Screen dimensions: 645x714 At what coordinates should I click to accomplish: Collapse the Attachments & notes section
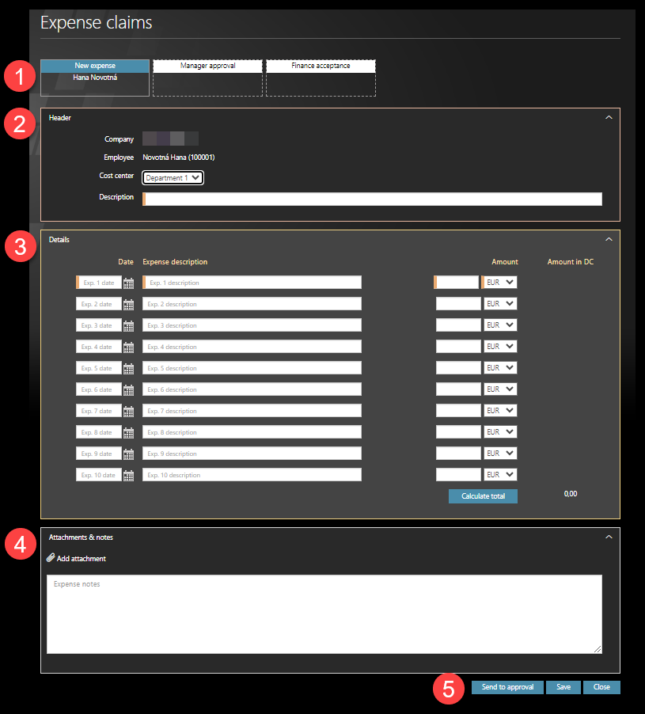[x=608, y=537]
